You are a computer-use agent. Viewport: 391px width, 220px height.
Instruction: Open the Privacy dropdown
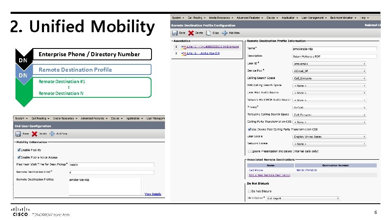coord(329,108)
